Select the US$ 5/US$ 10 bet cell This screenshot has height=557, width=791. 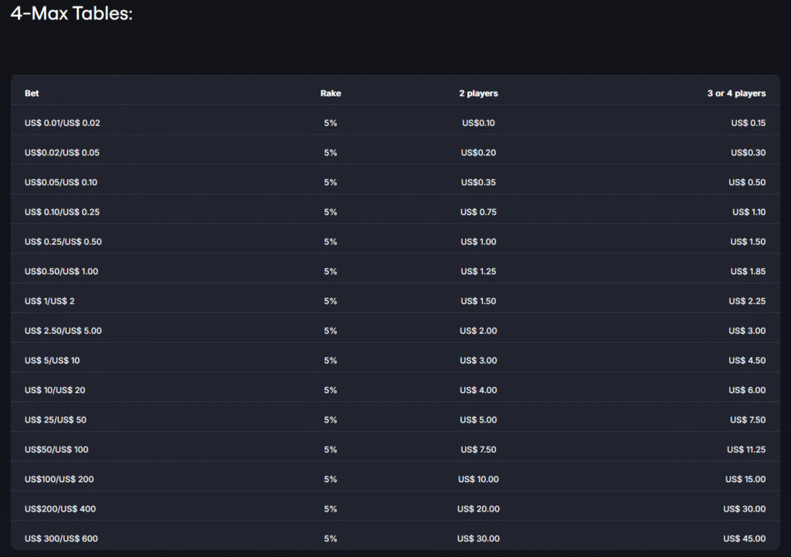pyautogui.click(x=52, y=361)
